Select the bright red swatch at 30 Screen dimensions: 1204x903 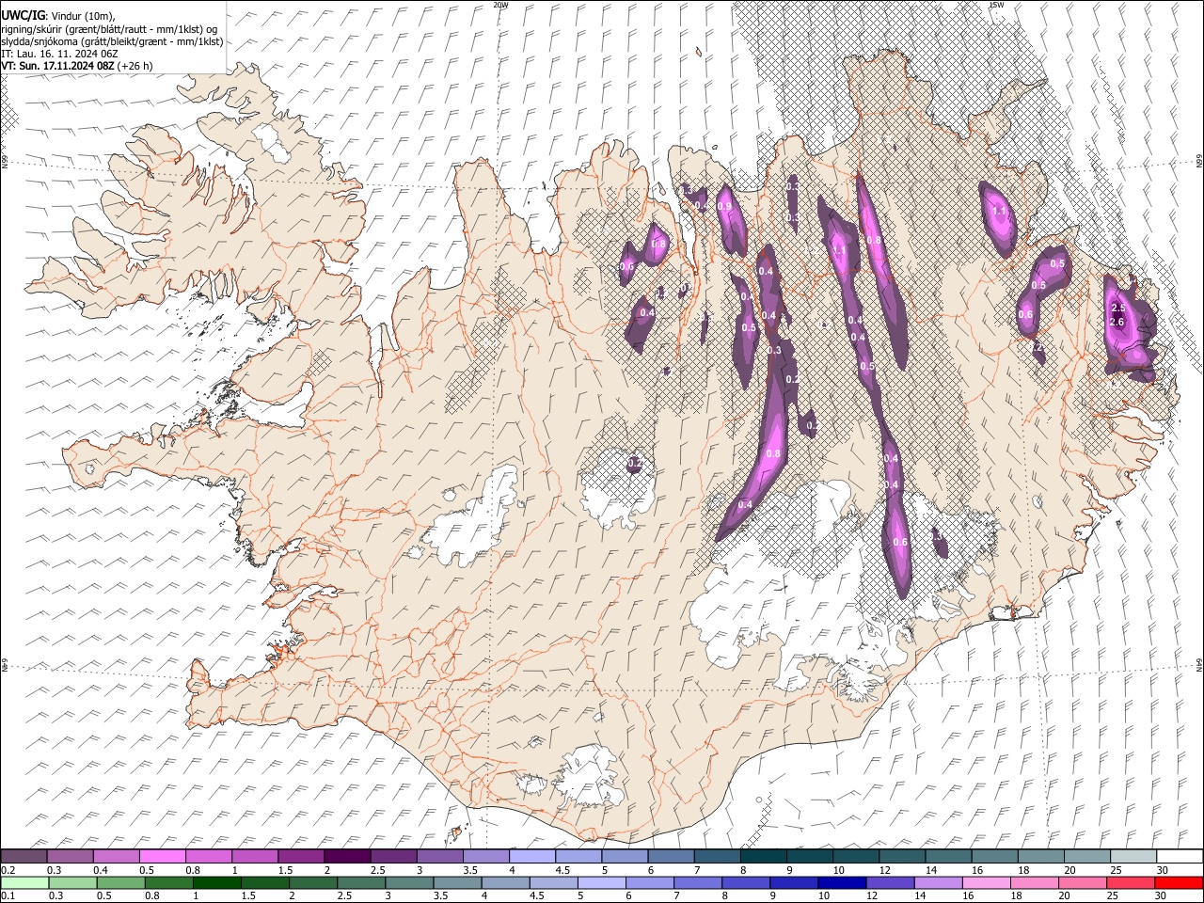tap(1179, 882)
